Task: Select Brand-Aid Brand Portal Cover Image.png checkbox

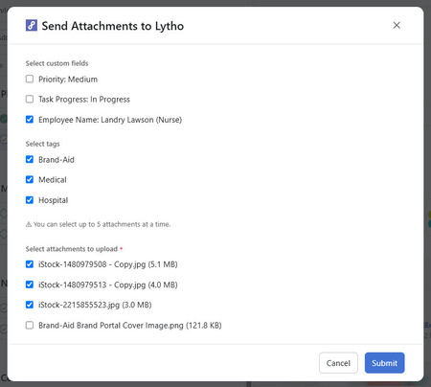Action: 30,325
